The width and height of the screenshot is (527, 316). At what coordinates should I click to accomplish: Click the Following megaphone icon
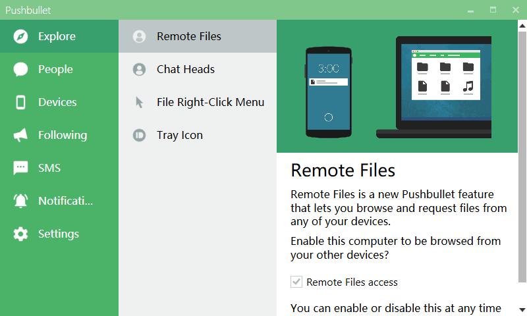(21, 135)
